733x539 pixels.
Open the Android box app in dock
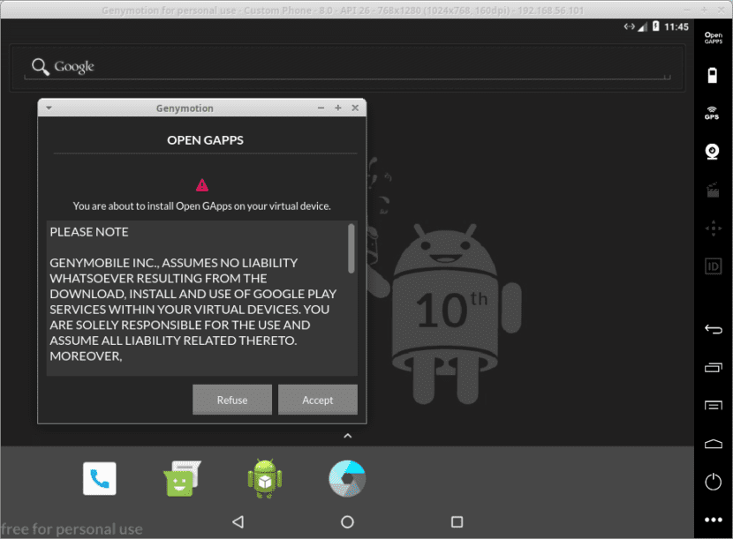tap(264, 479)
